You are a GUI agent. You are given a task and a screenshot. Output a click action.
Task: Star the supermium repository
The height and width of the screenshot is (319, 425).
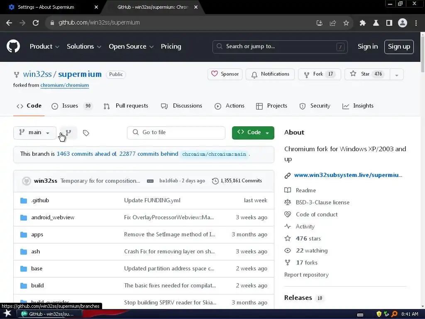(367, 74)
